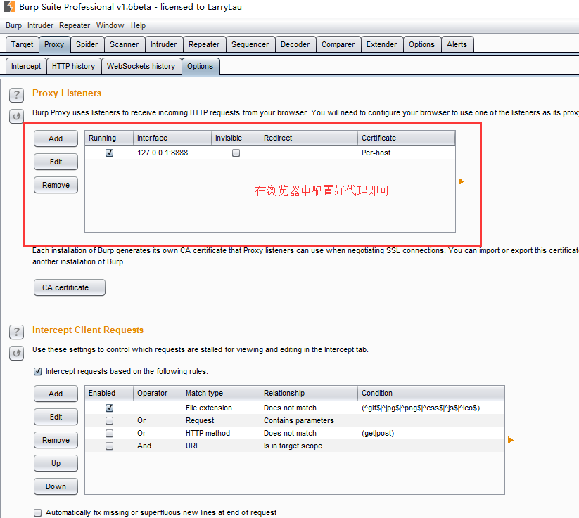Open the Comparer tab

click(338, 44)
